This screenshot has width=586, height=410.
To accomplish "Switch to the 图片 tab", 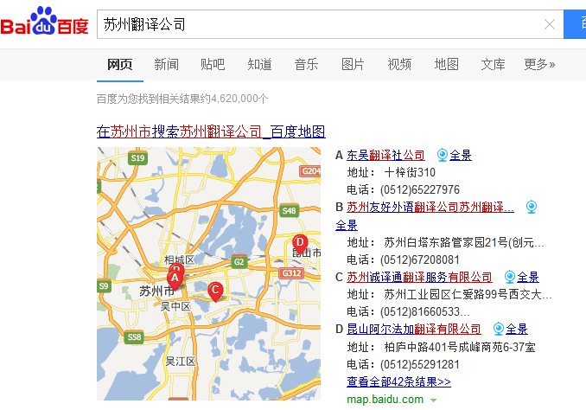I will click(x=353, y=64).
